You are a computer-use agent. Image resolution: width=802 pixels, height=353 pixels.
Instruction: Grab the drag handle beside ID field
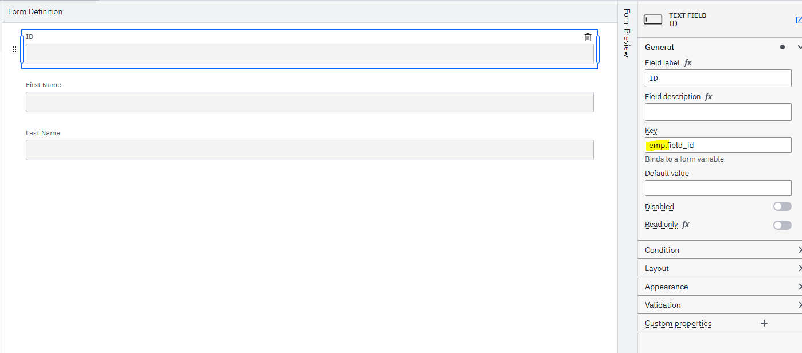14,49
